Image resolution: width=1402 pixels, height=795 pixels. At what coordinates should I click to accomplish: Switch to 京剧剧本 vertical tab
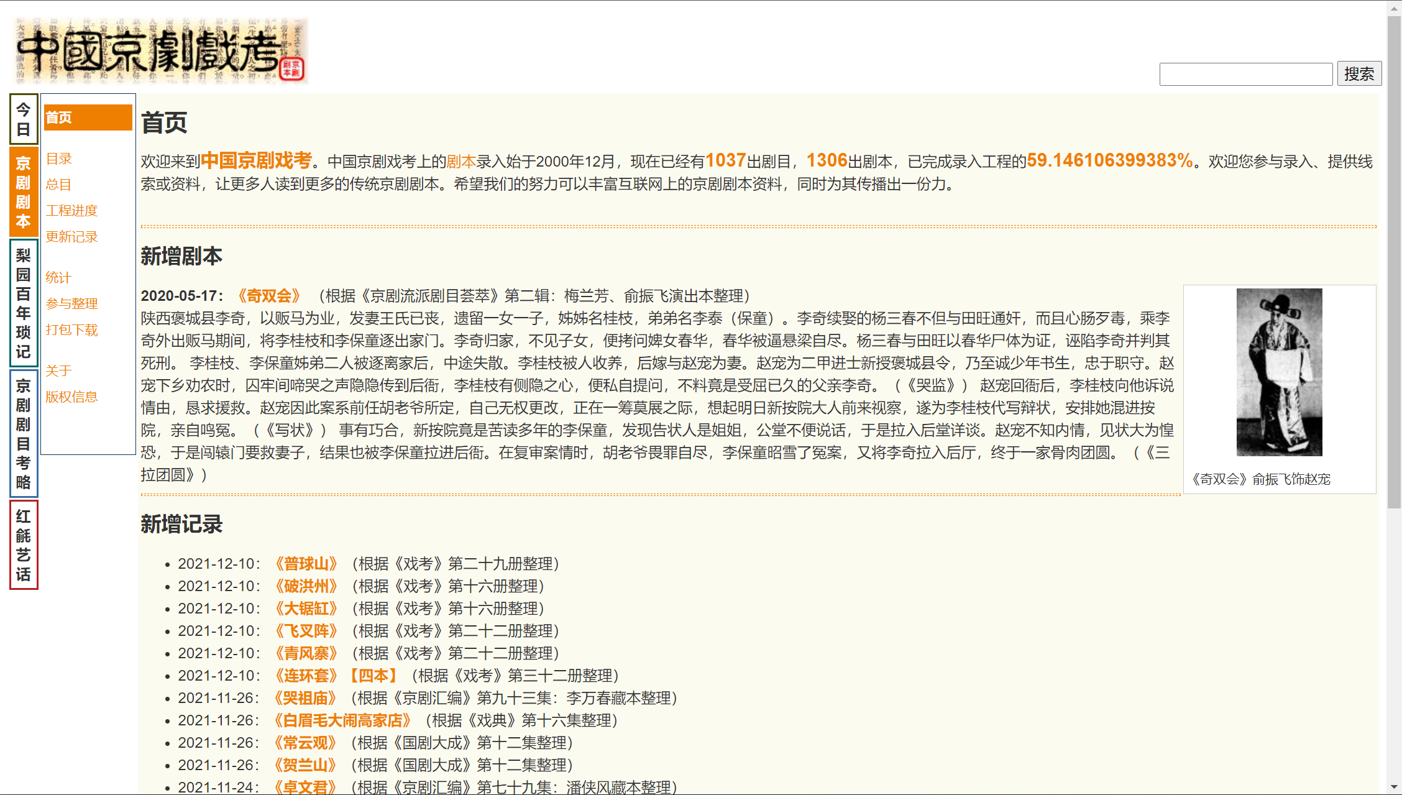click(24, 192)
